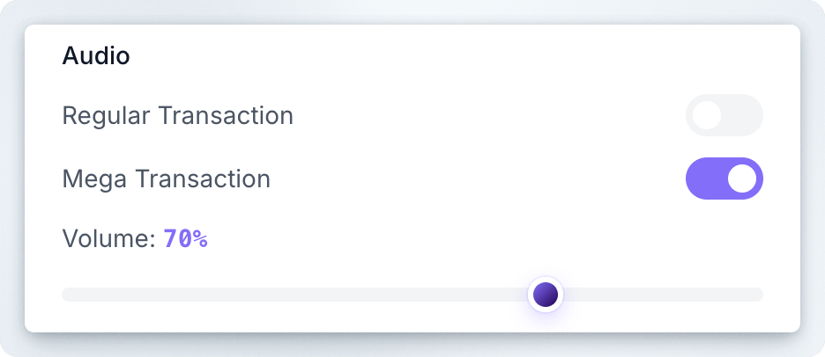Disable the Mega Transaction toggle
Viewport: 825px width, 357px height.
(x=724, y=178)
